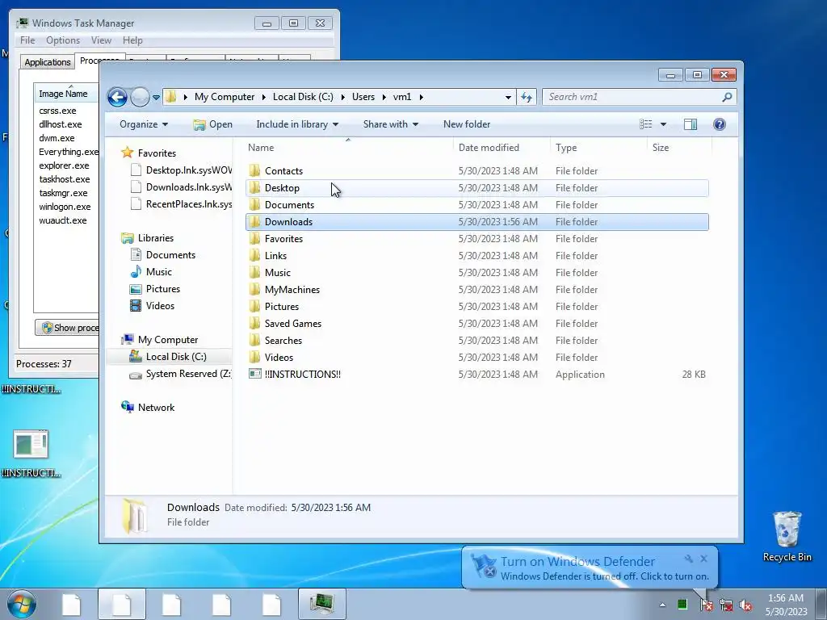Open the recent pages dropdown arrow
This screenshot has width=827, height=620.
point(156,98)
